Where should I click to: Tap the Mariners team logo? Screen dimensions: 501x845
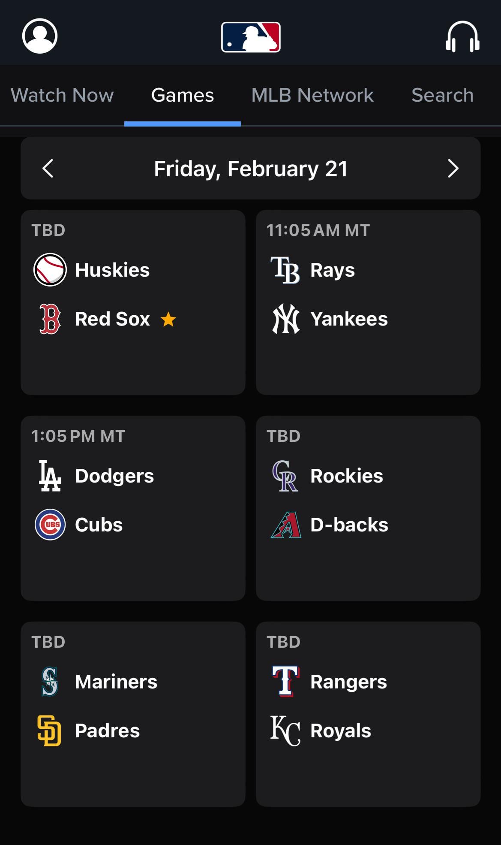[50, 681]
